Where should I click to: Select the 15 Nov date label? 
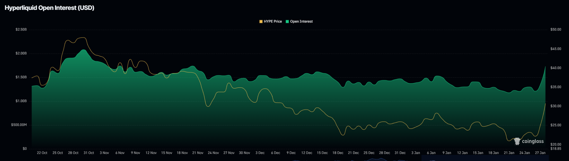(x=167, y=153)
